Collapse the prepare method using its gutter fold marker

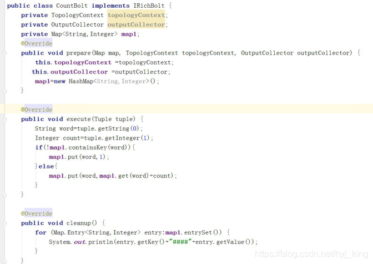click(4, 53)
